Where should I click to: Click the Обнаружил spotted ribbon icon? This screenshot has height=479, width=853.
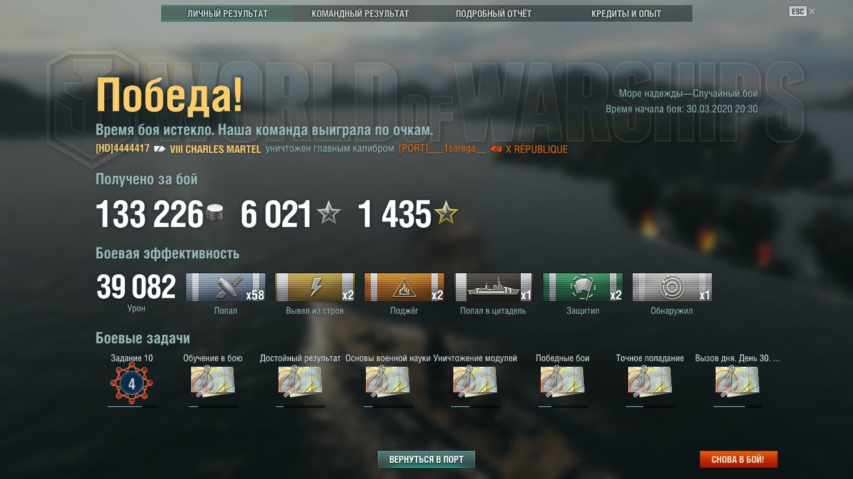(672, 288)
